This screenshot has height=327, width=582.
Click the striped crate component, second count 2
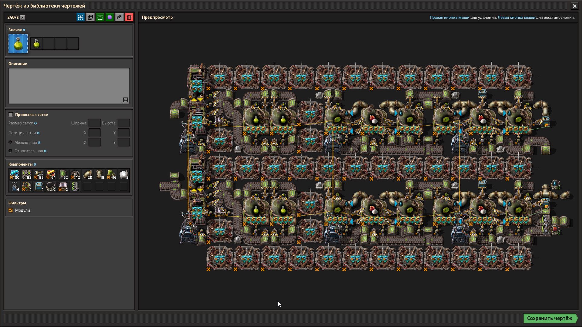[63, 187]
